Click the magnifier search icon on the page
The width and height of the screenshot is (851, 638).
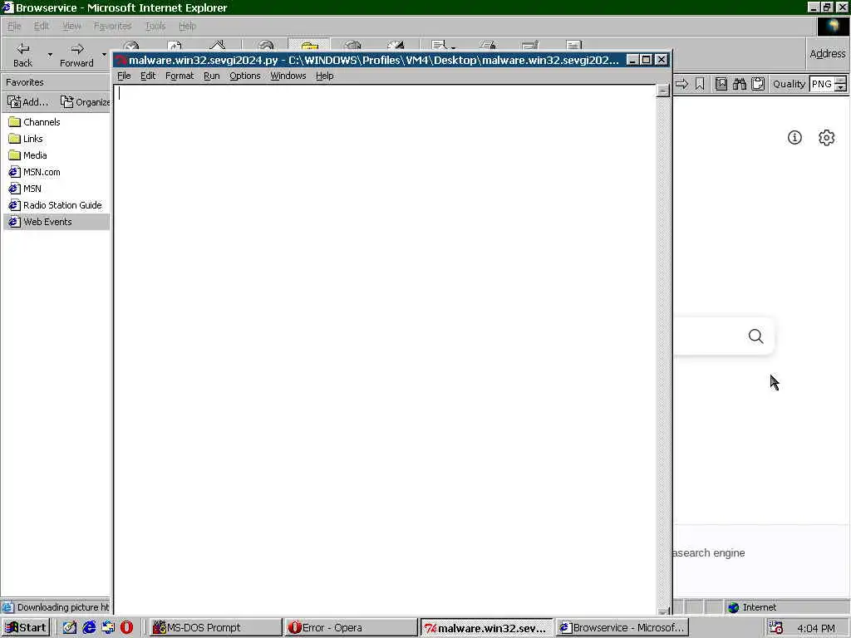point(756,336)
